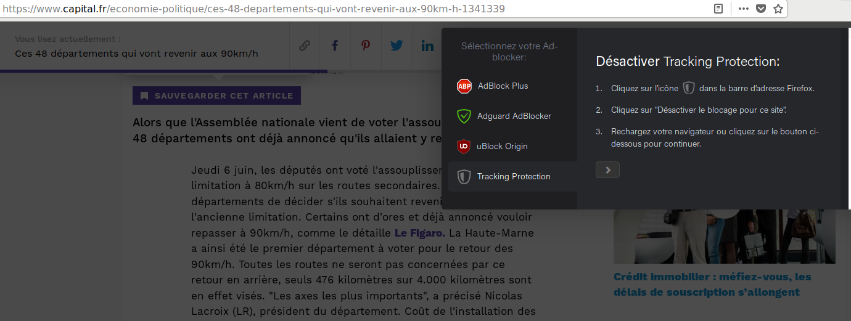851x321 pixels.
Task: Share article on Facebook
Action: (335, 46)
